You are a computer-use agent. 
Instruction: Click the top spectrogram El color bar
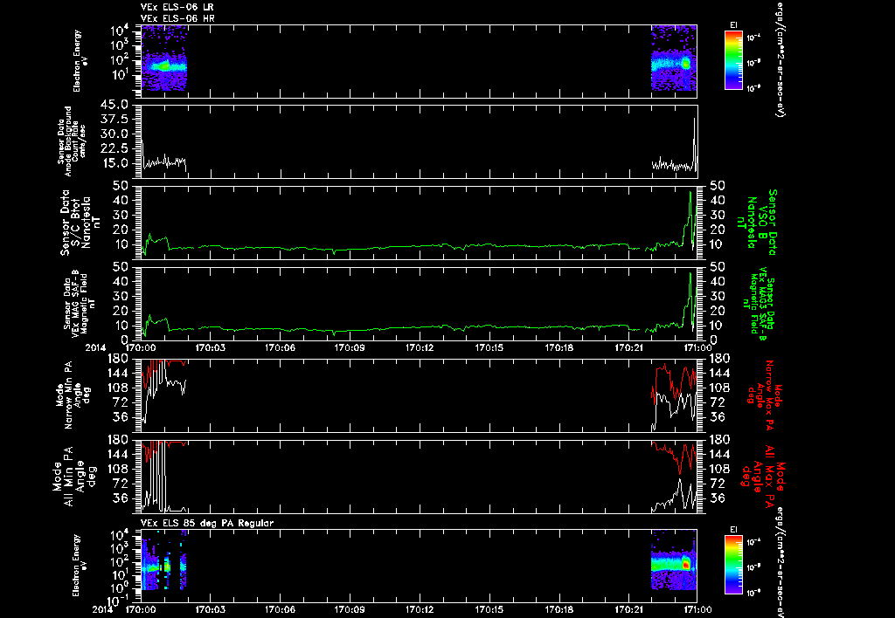tap(733, 60)
